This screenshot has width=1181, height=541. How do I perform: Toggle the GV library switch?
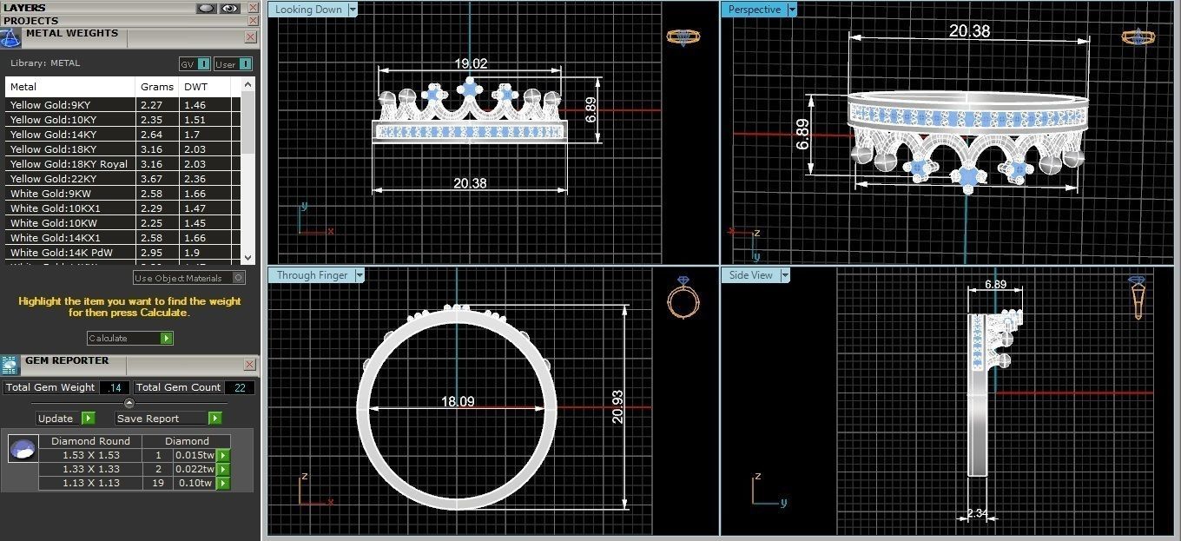point(195,63)
